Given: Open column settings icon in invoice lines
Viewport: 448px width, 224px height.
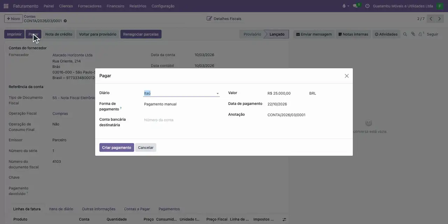Looking at the screenshot, I should point(284,219).
